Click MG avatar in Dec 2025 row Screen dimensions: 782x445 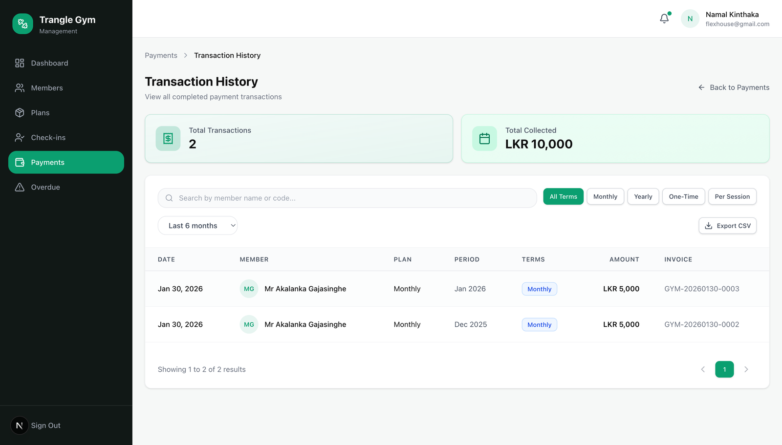(249, 324)
